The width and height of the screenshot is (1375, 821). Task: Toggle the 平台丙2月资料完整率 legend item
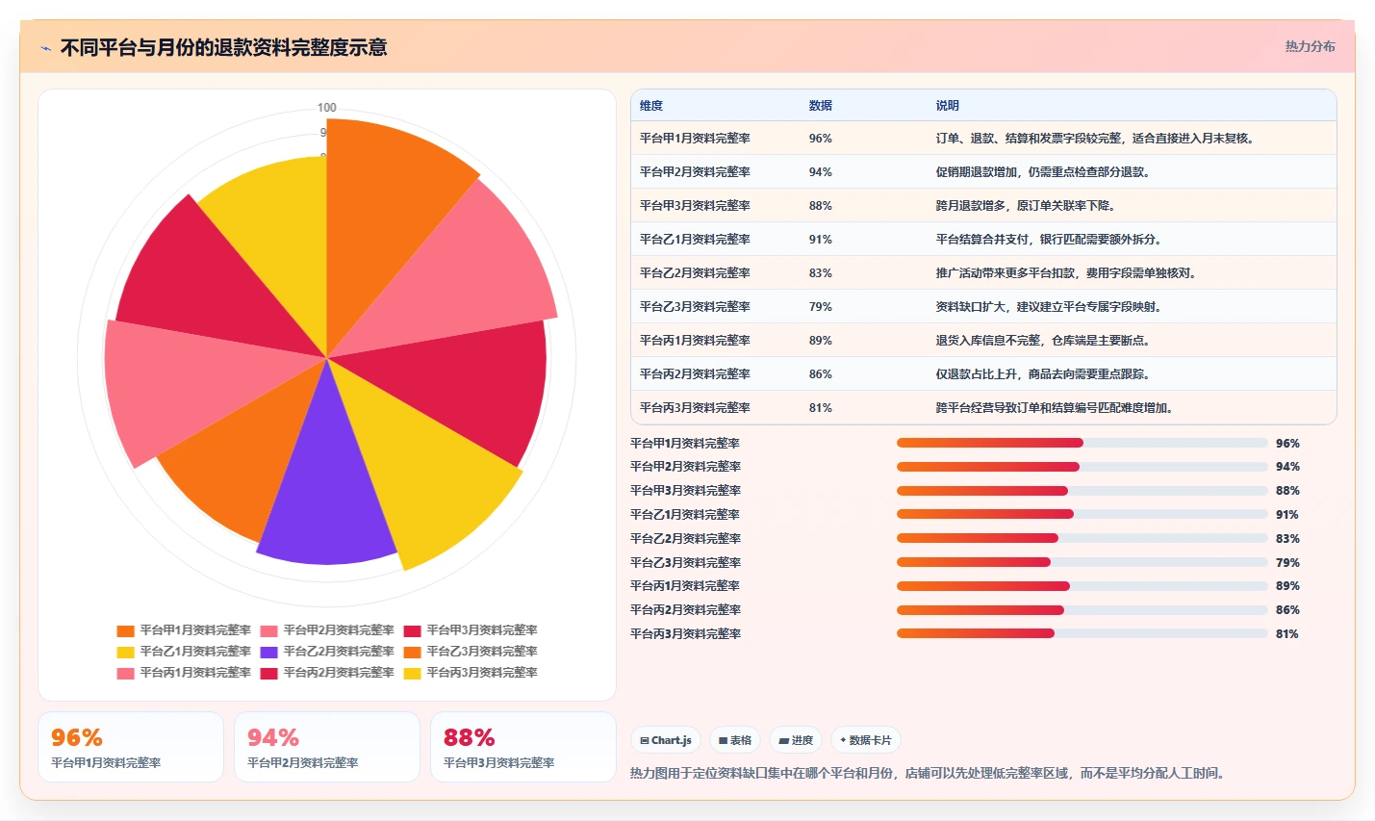click(327, 673)
